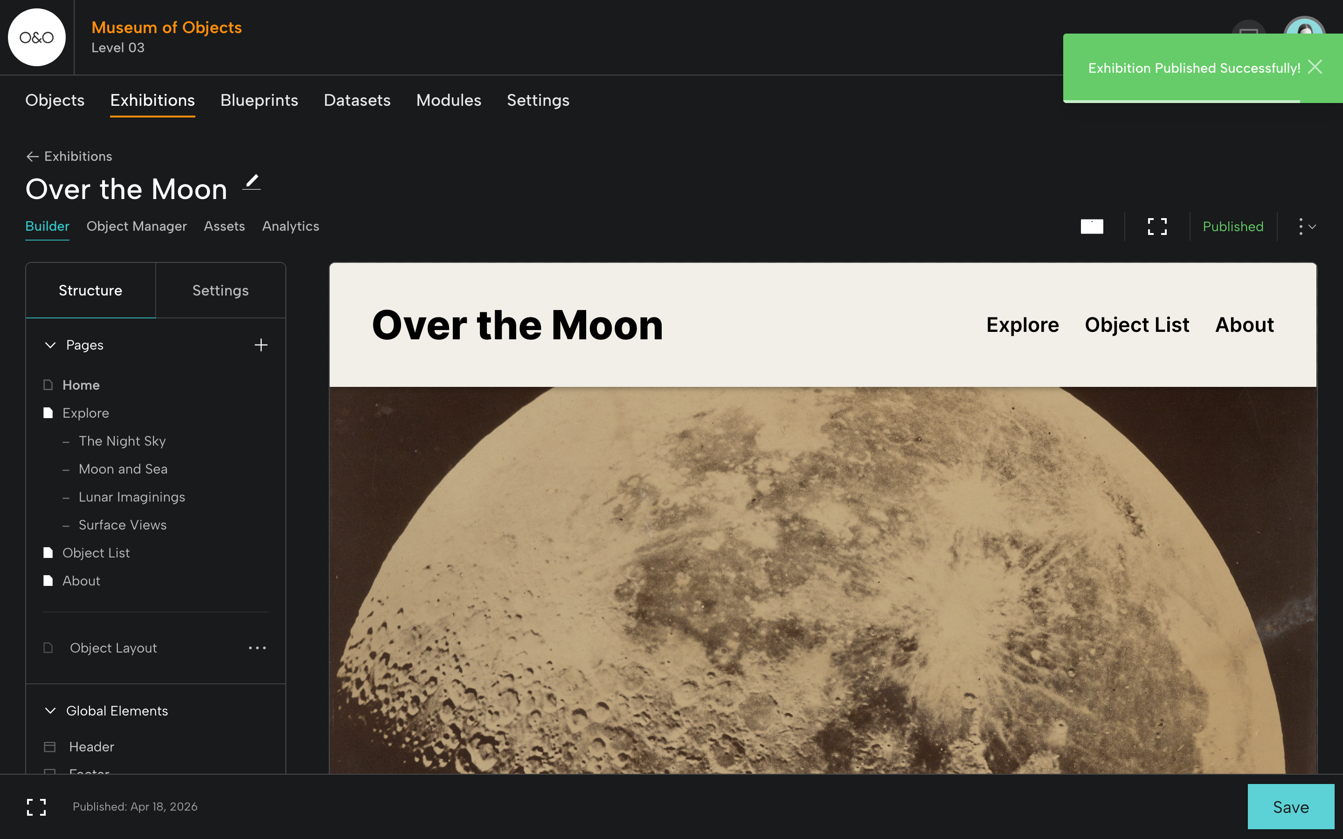This screenshot has height=839, width=1343.
Task: Click the pencil icon to rename exhibition
Action: pos(252,182)
